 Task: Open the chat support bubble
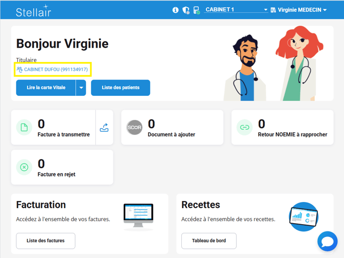[327, 241]
